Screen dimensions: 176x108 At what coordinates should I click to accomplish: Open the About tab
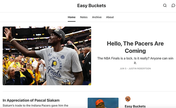point(110,17)
